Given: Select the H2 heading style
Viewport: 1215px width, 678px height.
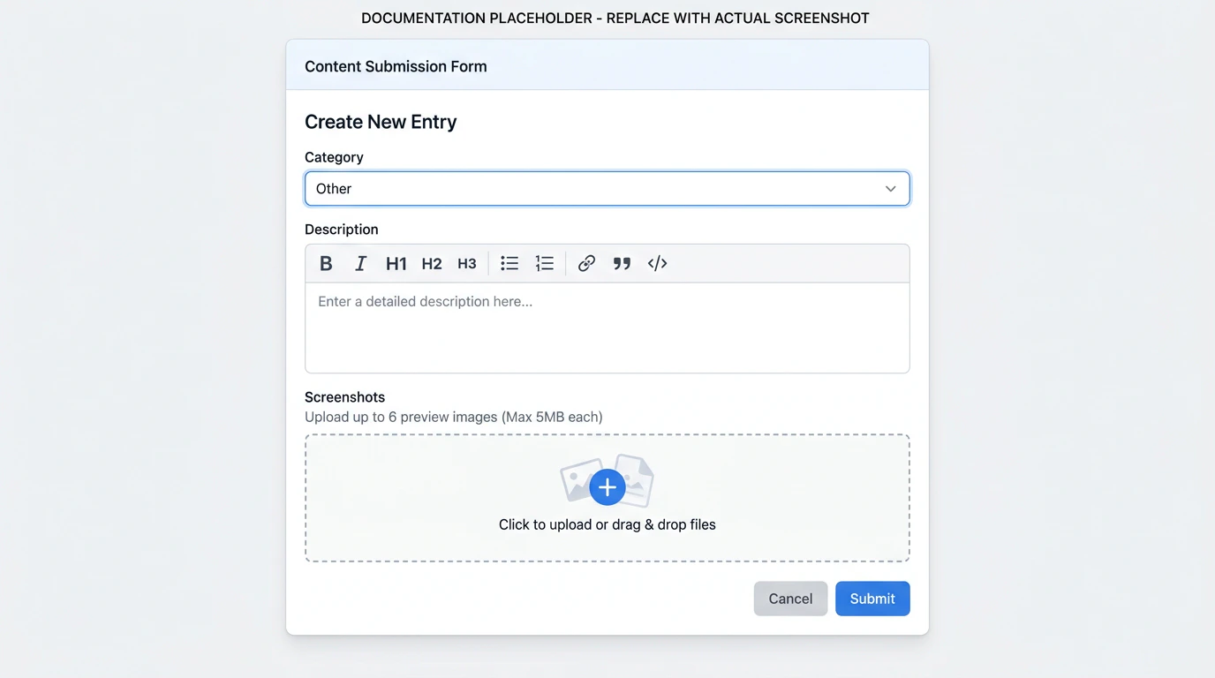Looking at the screenshot, I should pyautogui.click(x=431, y=262).
